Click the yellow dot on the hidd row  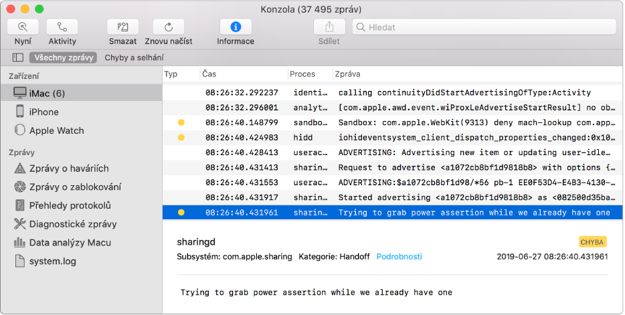[x=181, y=137]
